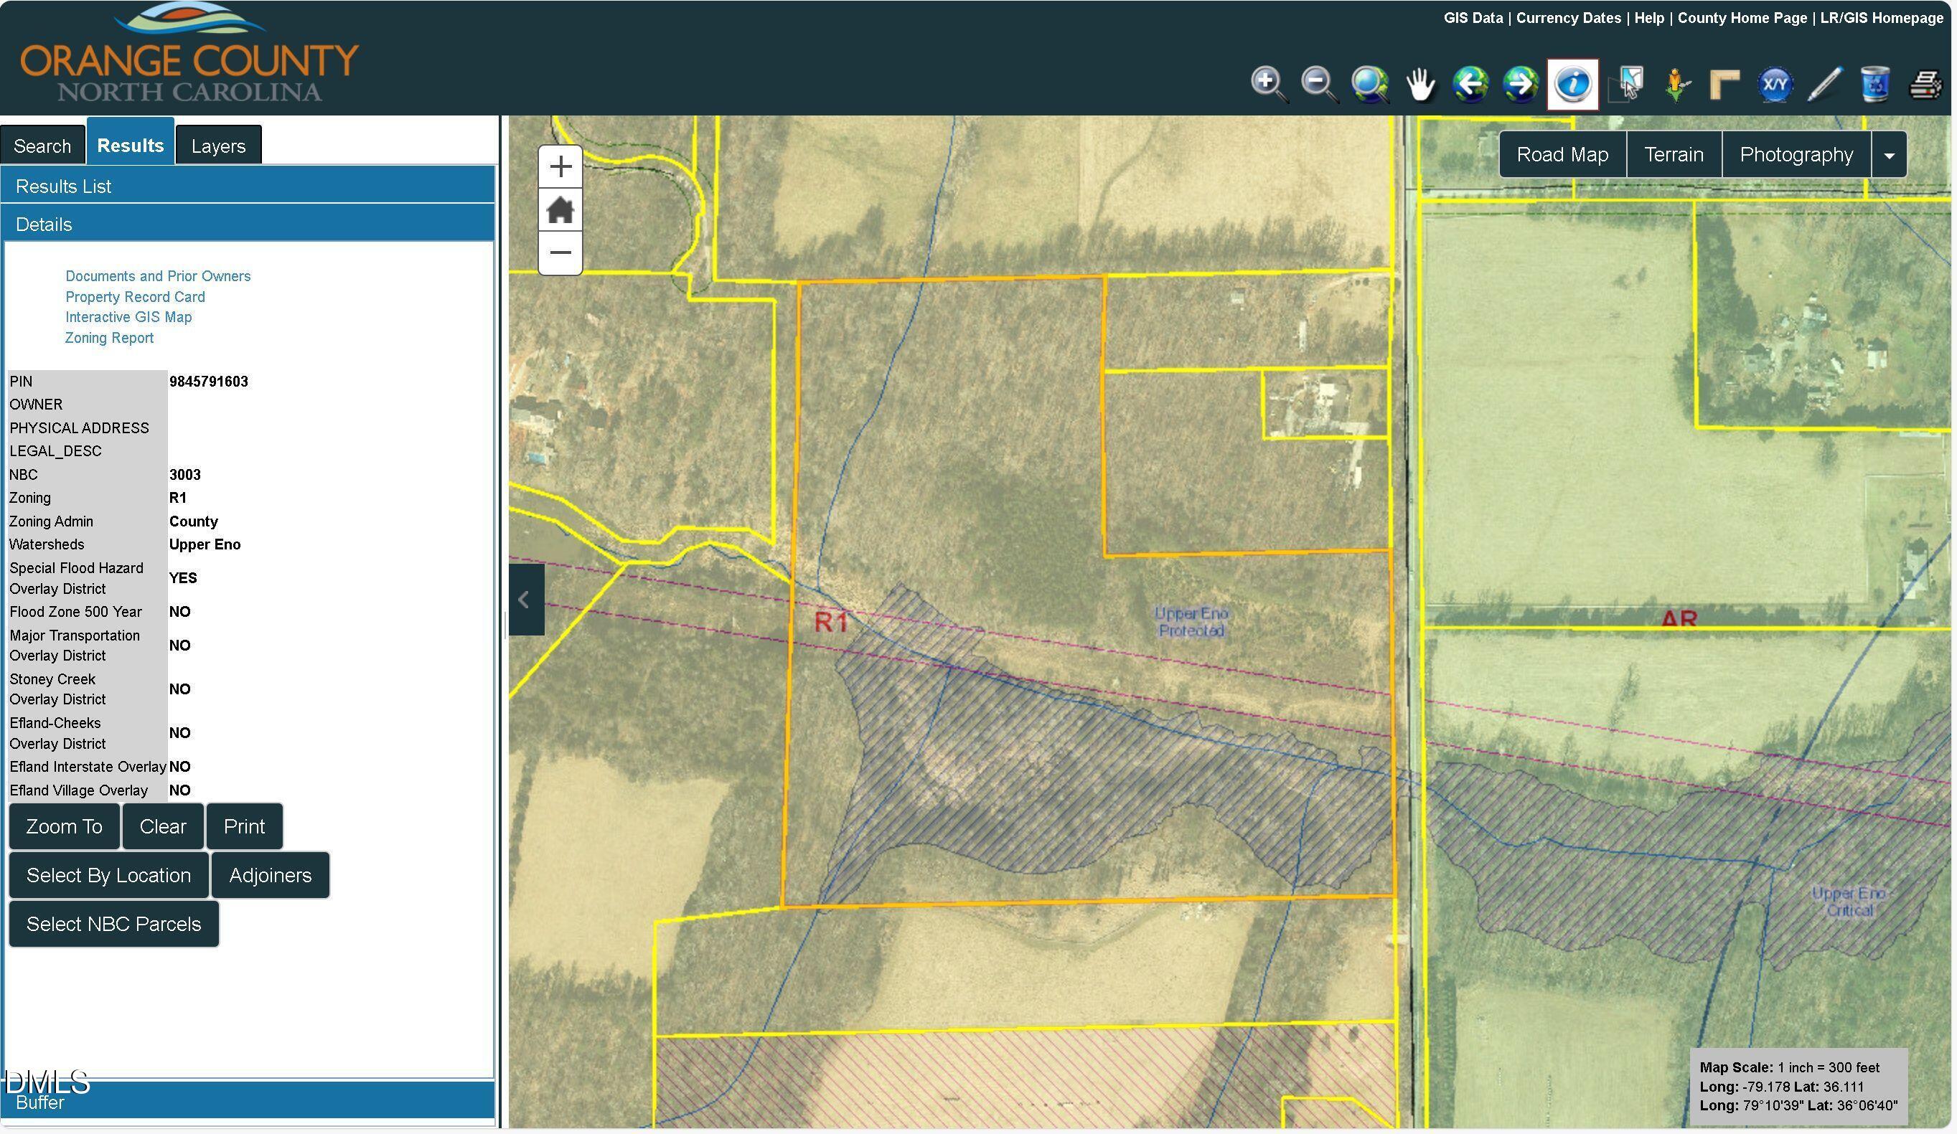Open basemap options dropdown arrow
The width and height of the screenshot is (1957, 1134).
(1889, 155)
